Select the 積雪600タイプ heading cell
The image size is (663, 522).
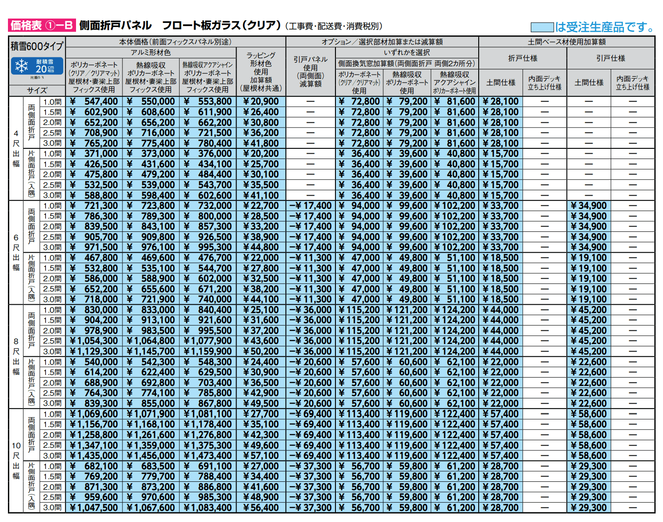point(37,46)
